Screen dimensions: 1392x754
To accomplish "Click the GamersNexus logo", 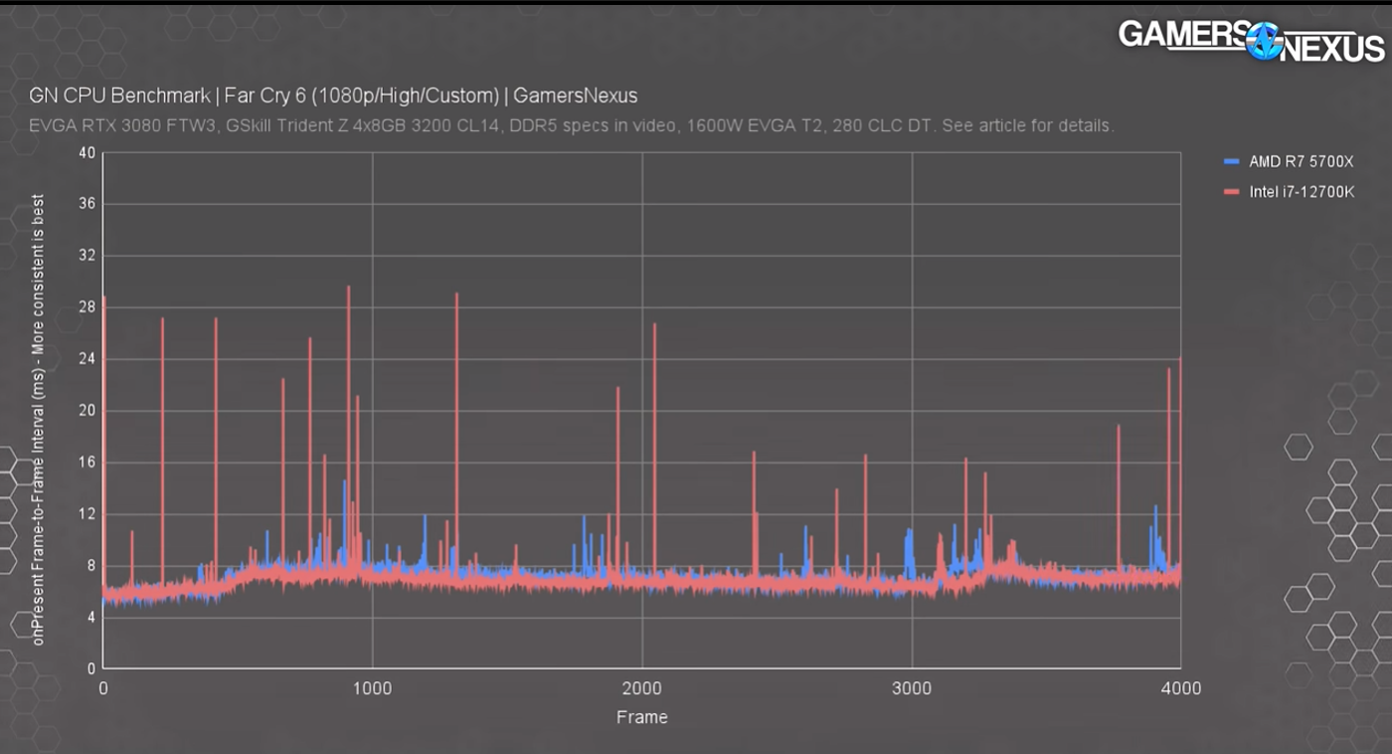I will (1251, 41).
